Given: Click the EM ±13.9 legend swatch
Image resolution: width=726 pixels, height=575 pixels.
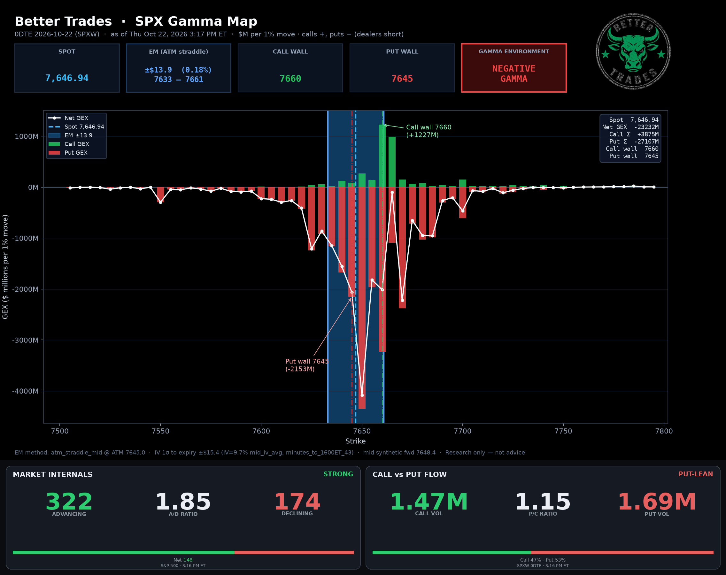Looking at the screenshot, I should coord(54,135).
